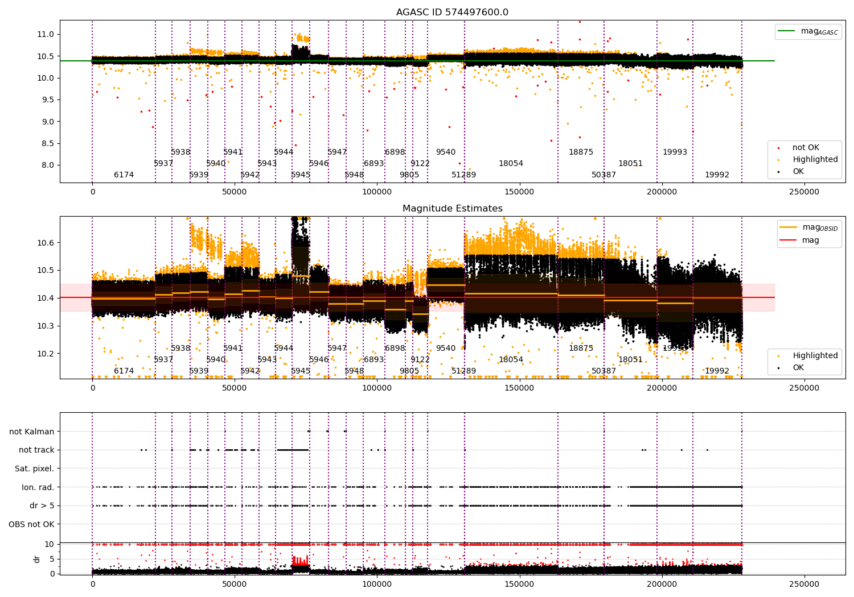The height and width of the screenshot is (597, 854).
Task: Click OBSID label 5947 in top plot
Action: click(337, 152)
